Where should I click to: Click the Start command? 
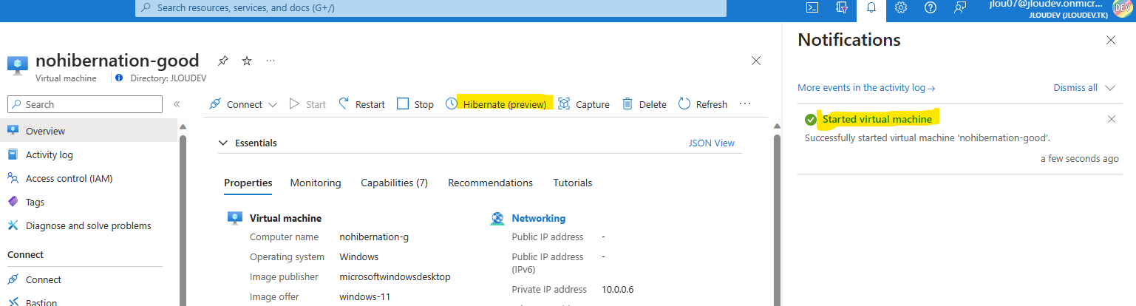[x=307, y=104]
